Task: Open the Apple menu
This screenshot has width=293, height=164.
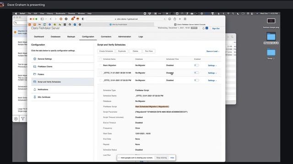Action: point(16,14)
